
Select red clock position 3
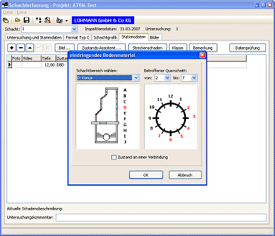(194, 116)
